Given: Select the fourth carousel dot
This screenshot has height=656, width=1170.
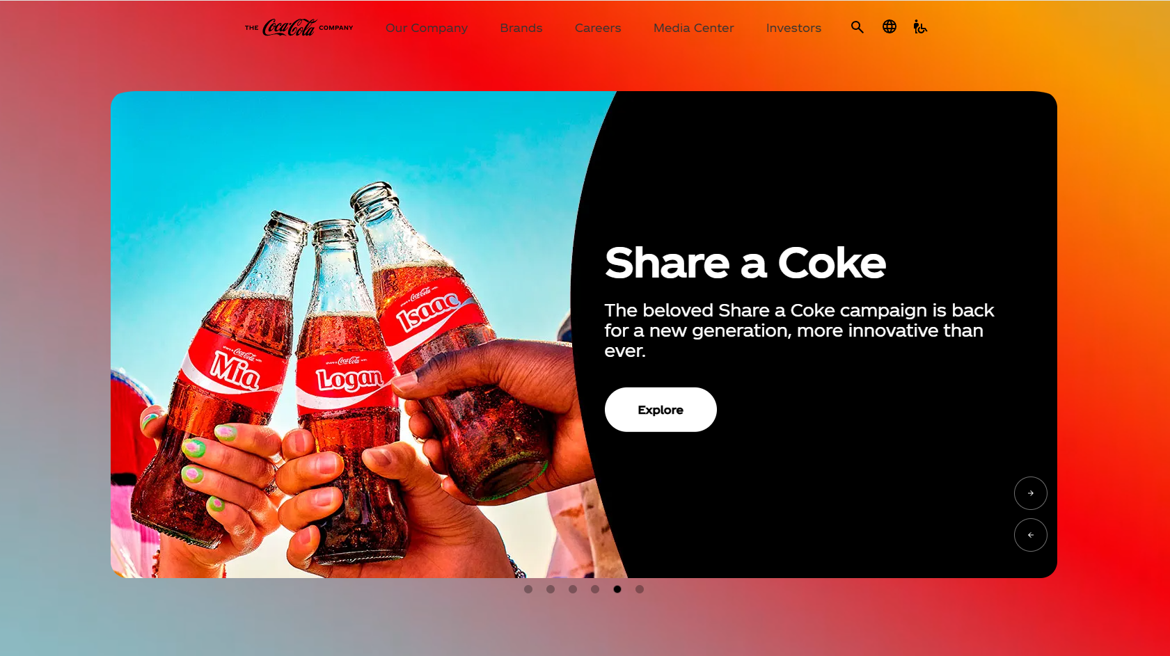Looking at the screenshot, I should click(x=595, y=589).
